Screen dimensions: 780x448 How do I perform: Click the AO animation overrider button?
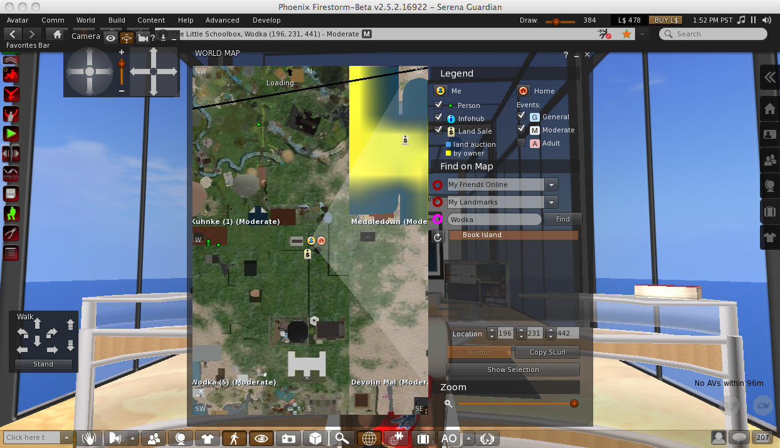click(x=449, y=439)
